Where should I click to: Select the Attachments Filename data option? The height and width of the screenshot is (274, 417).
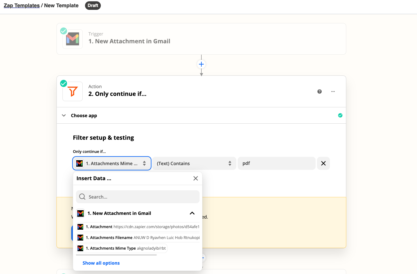pos(138,237)
